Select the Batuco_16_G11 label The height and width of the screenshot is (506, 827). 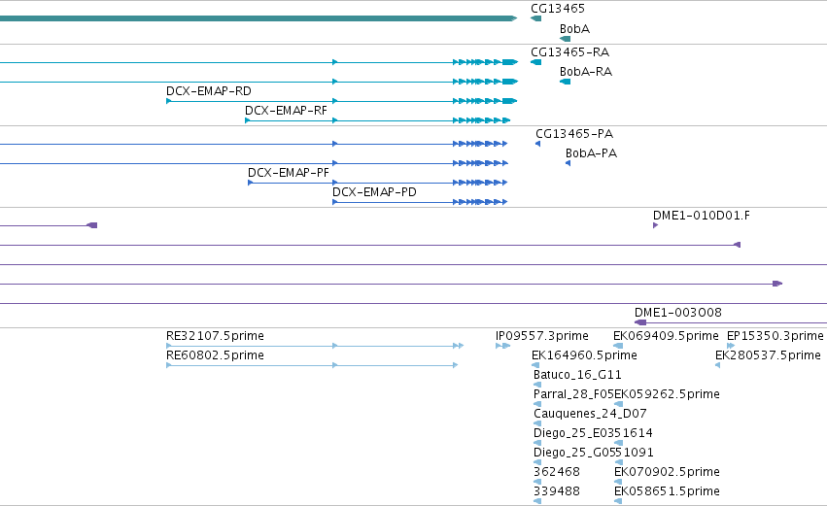(577, 375)
